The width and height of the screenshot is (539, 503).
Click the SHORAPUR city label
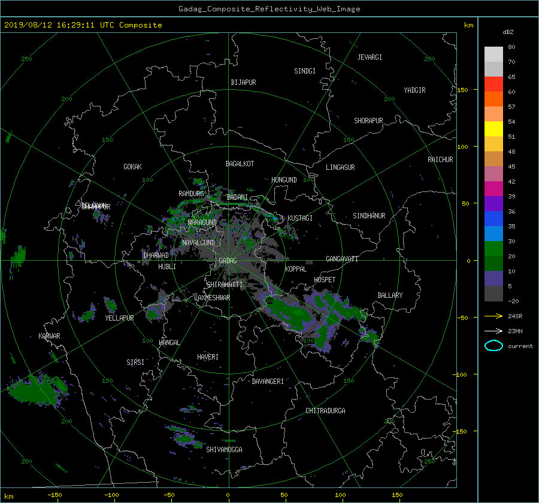368,121
